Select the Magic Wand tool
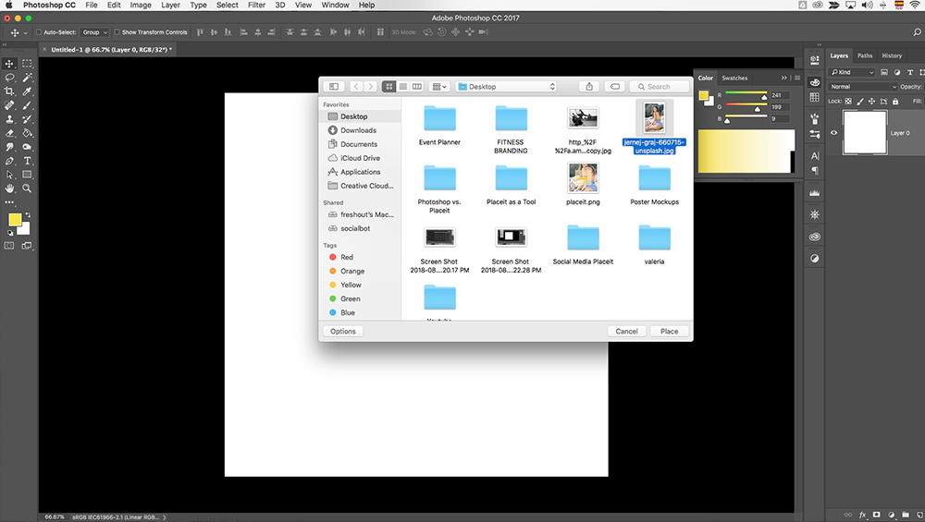925x522 pixels. [x=27, y=78]
